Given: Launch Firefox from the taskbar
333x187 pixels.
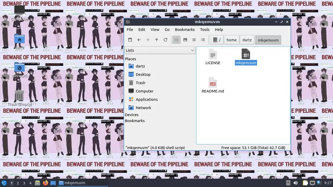Looking at the screenshot, I should pyautogui.click(x=46, y=183).
